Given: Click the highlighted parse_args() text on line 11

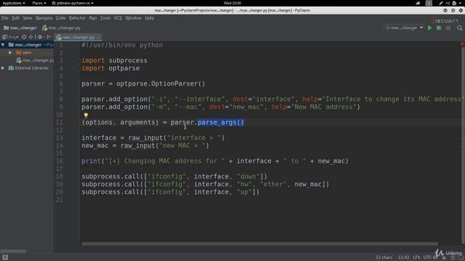Looking at the screenshot, I should [221, 123].
